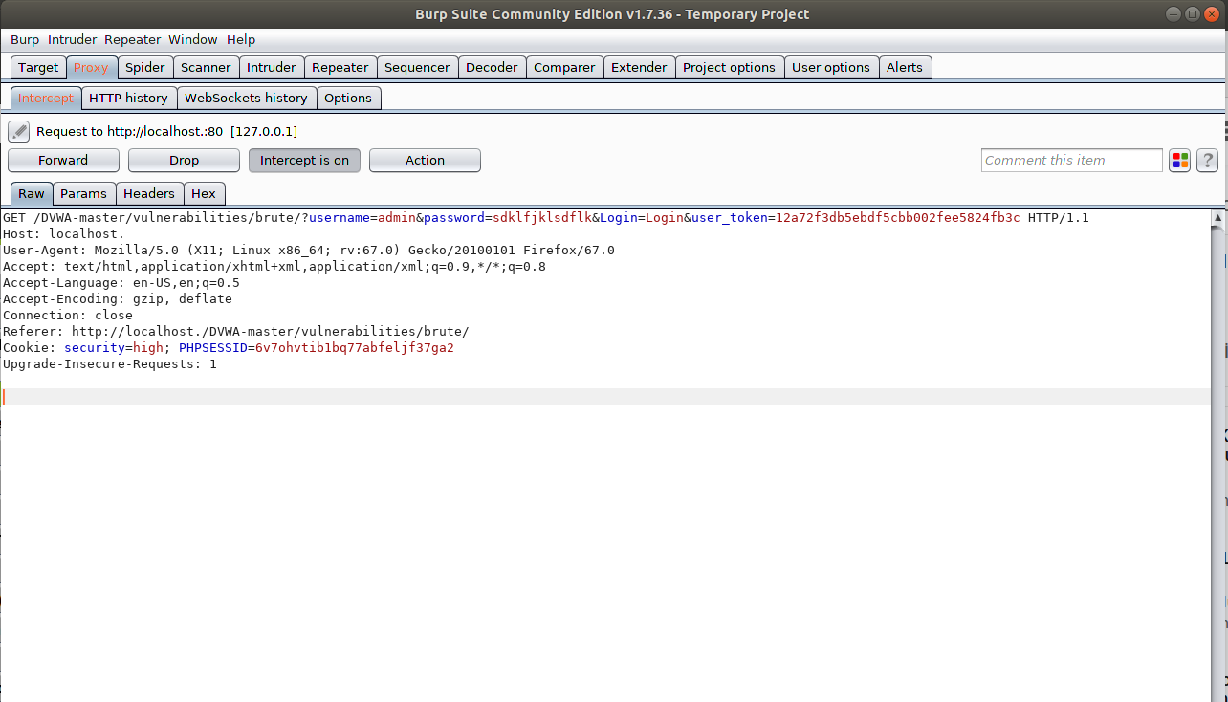Click the Host: localhost. header line
The height and width of the screenshot is (702, 1228).
(64, 234)
